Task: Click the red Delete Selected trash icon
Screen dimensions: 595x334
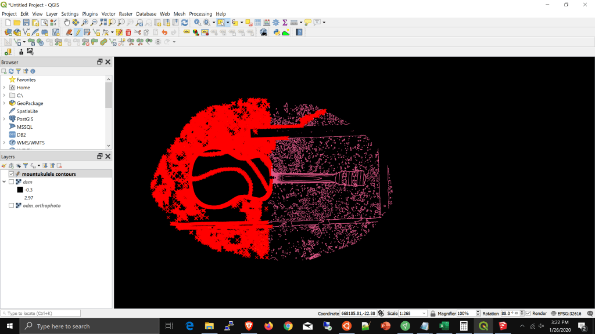Action: [x=128, y=32]
